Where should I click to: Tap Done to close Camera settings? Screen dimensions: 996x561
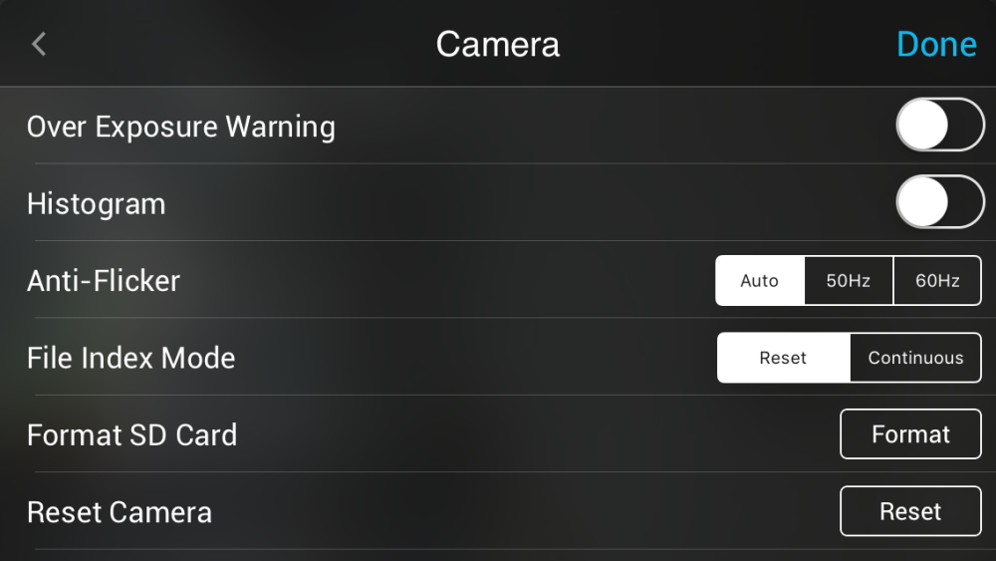coord(936,45)
